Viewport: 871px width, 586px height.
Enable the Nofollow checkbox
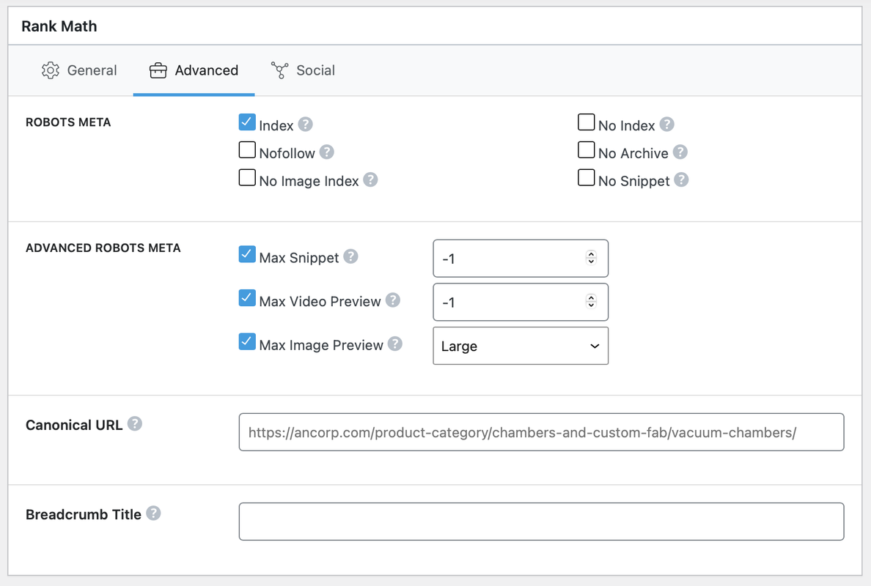pyautogui.click(x=247, y=150)
